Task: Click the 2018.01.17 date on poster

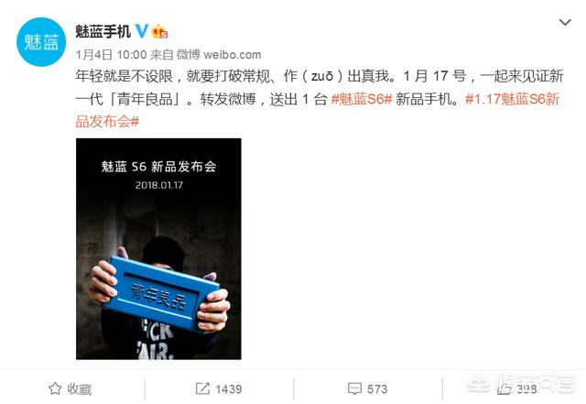Action: coord(158,185)
